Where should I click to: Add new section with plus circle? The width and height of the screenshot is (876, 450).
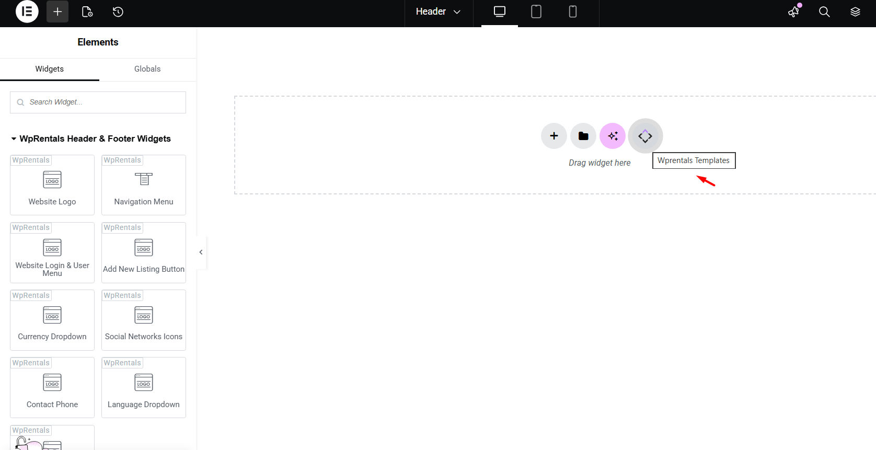point(554,136)
